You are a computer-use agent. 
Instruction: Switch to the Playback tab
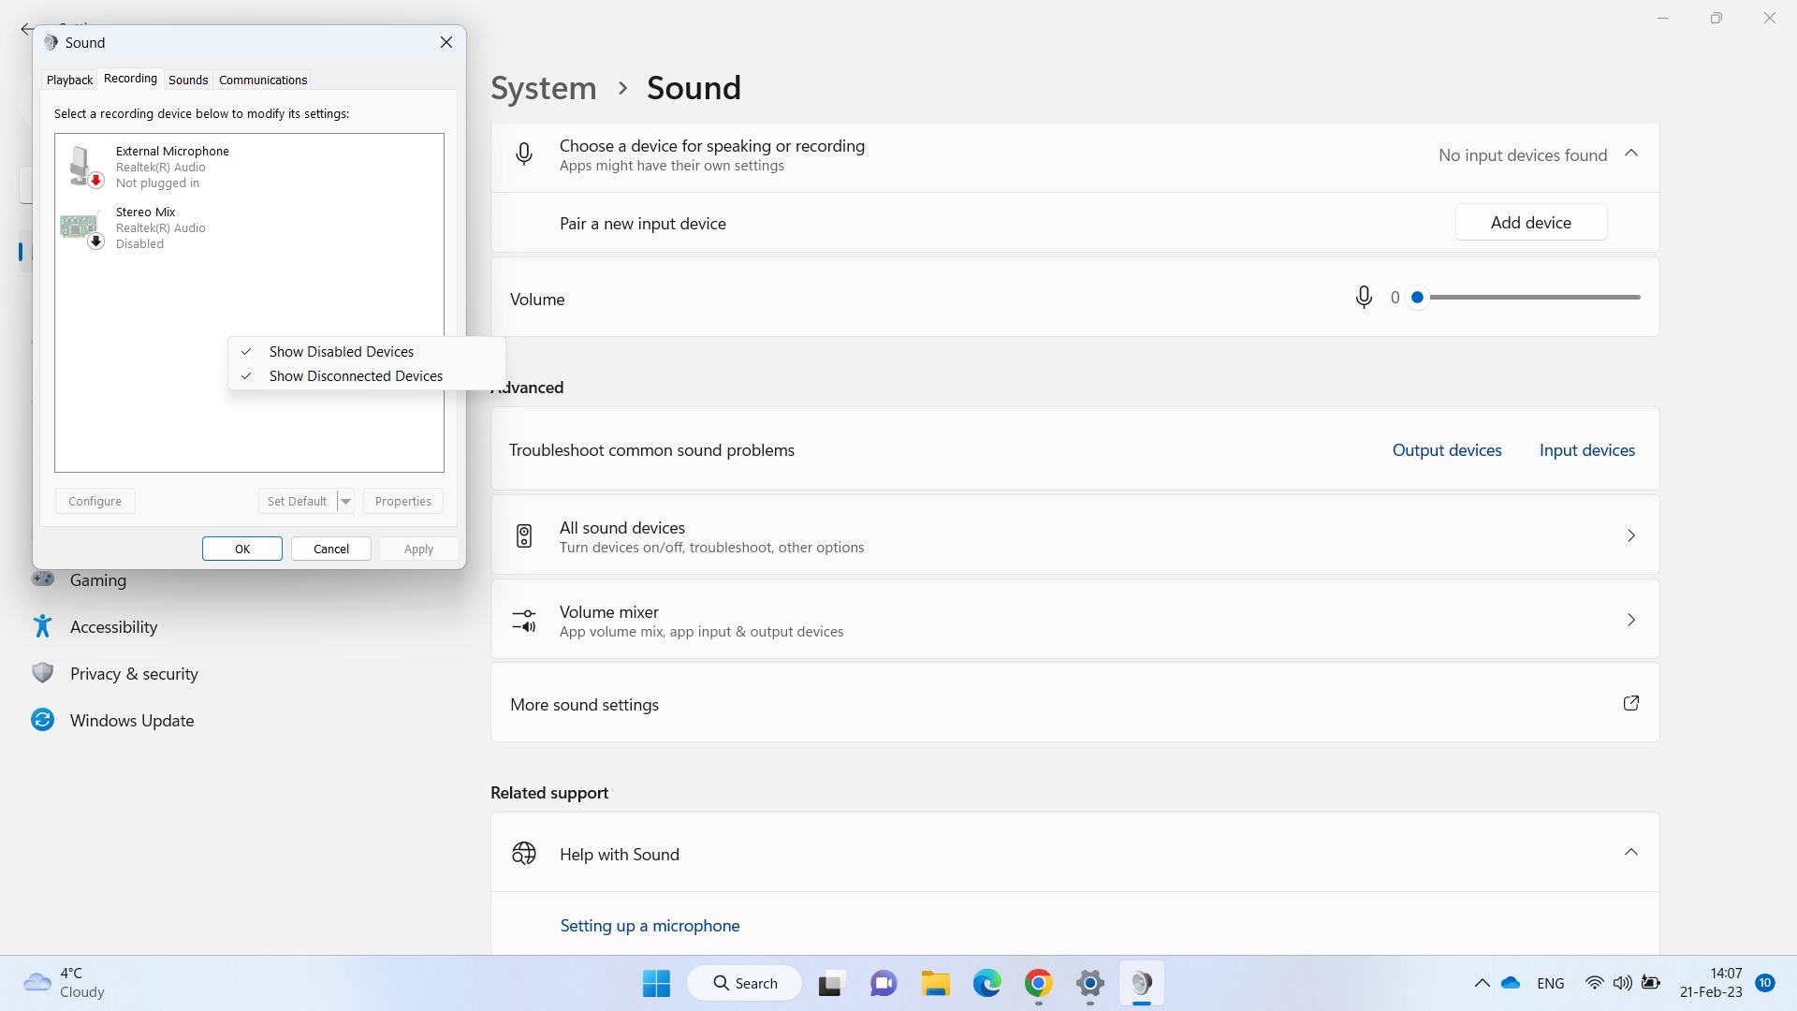pyautogui.click(x=69, y=80)
